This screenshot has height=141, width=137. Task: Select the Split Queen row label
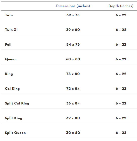coord(15,133)
